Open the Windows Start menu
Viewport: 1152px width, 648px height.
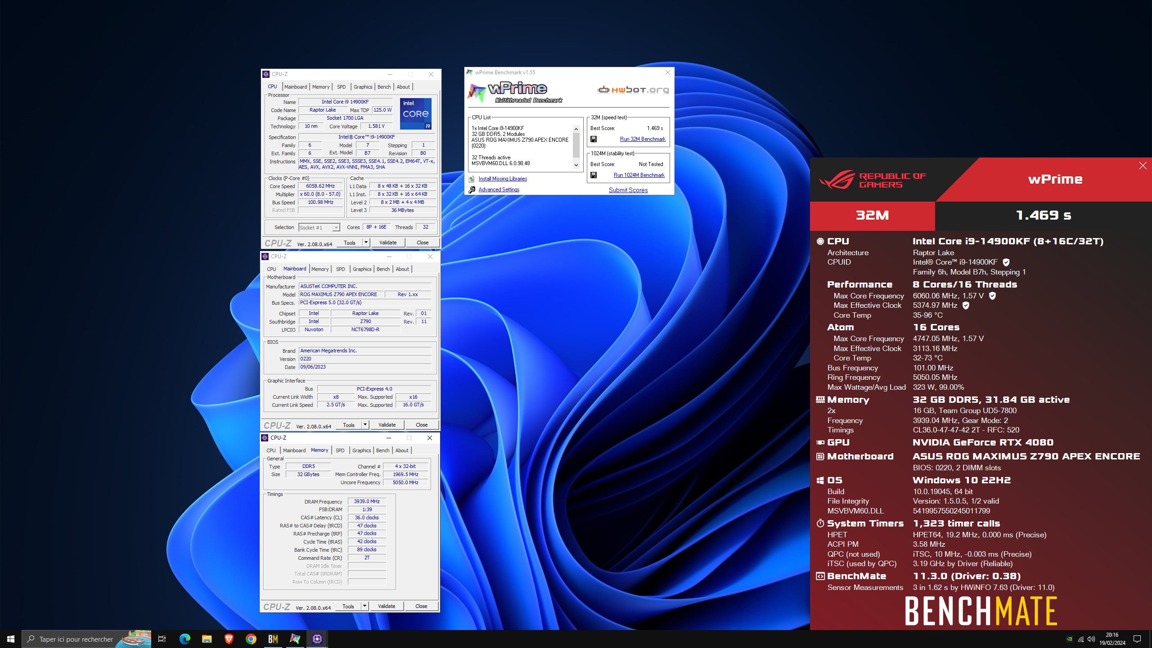(x=11, y=639)
